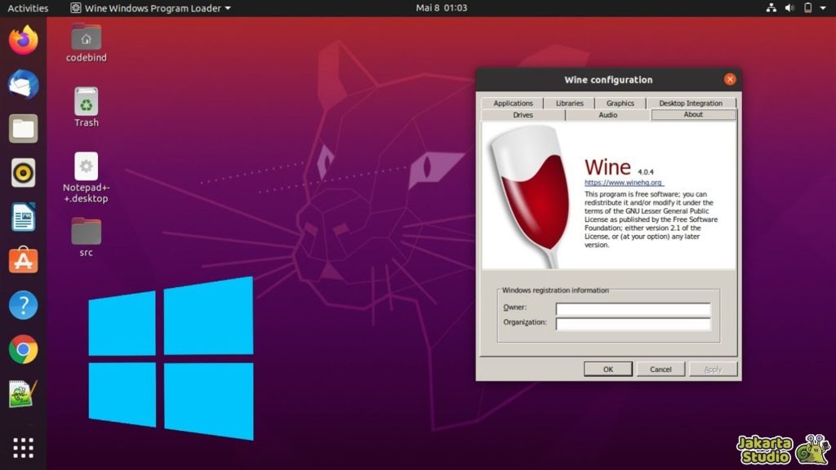Image resolution: width=836 pixels, height=470 pixels.
Task: Switch to the Graphics tab
Action: [620, 104]
